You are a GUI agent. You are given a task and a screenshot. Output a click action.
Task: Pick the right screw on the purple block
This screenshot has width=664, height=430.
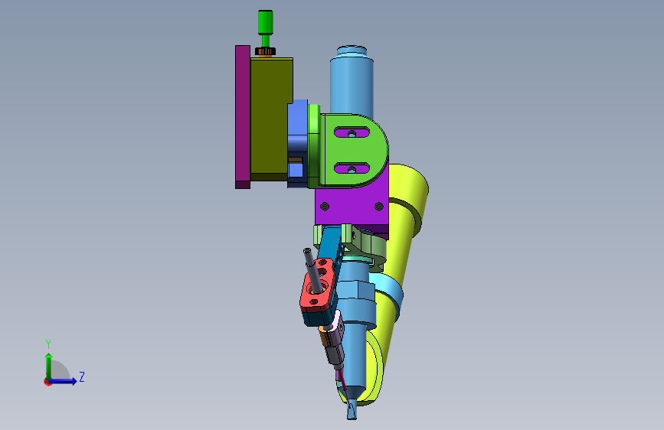pyautogui.click(x=379, y=207)
